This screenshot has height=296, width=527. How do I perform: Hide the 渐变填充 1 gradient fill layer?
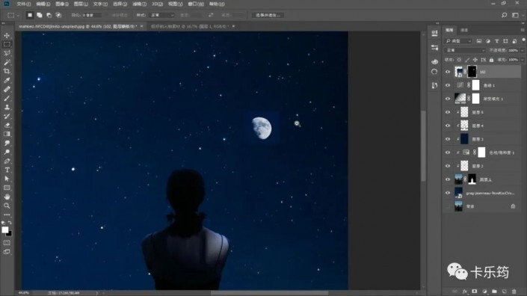[448, 99]
